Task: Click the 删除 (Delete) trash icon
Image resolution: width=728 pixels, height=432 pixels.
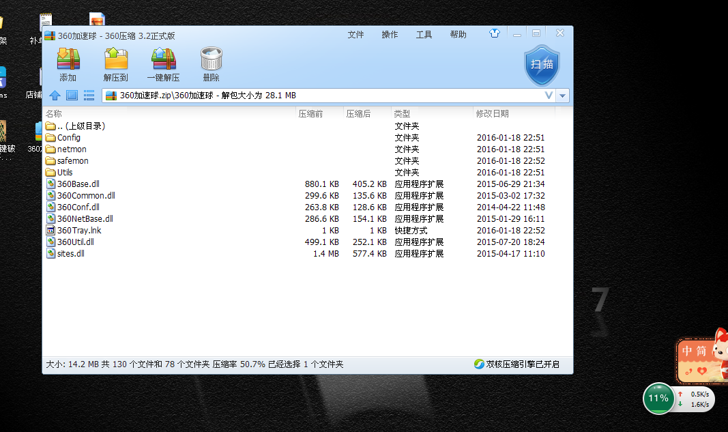Action: [212, 59]
